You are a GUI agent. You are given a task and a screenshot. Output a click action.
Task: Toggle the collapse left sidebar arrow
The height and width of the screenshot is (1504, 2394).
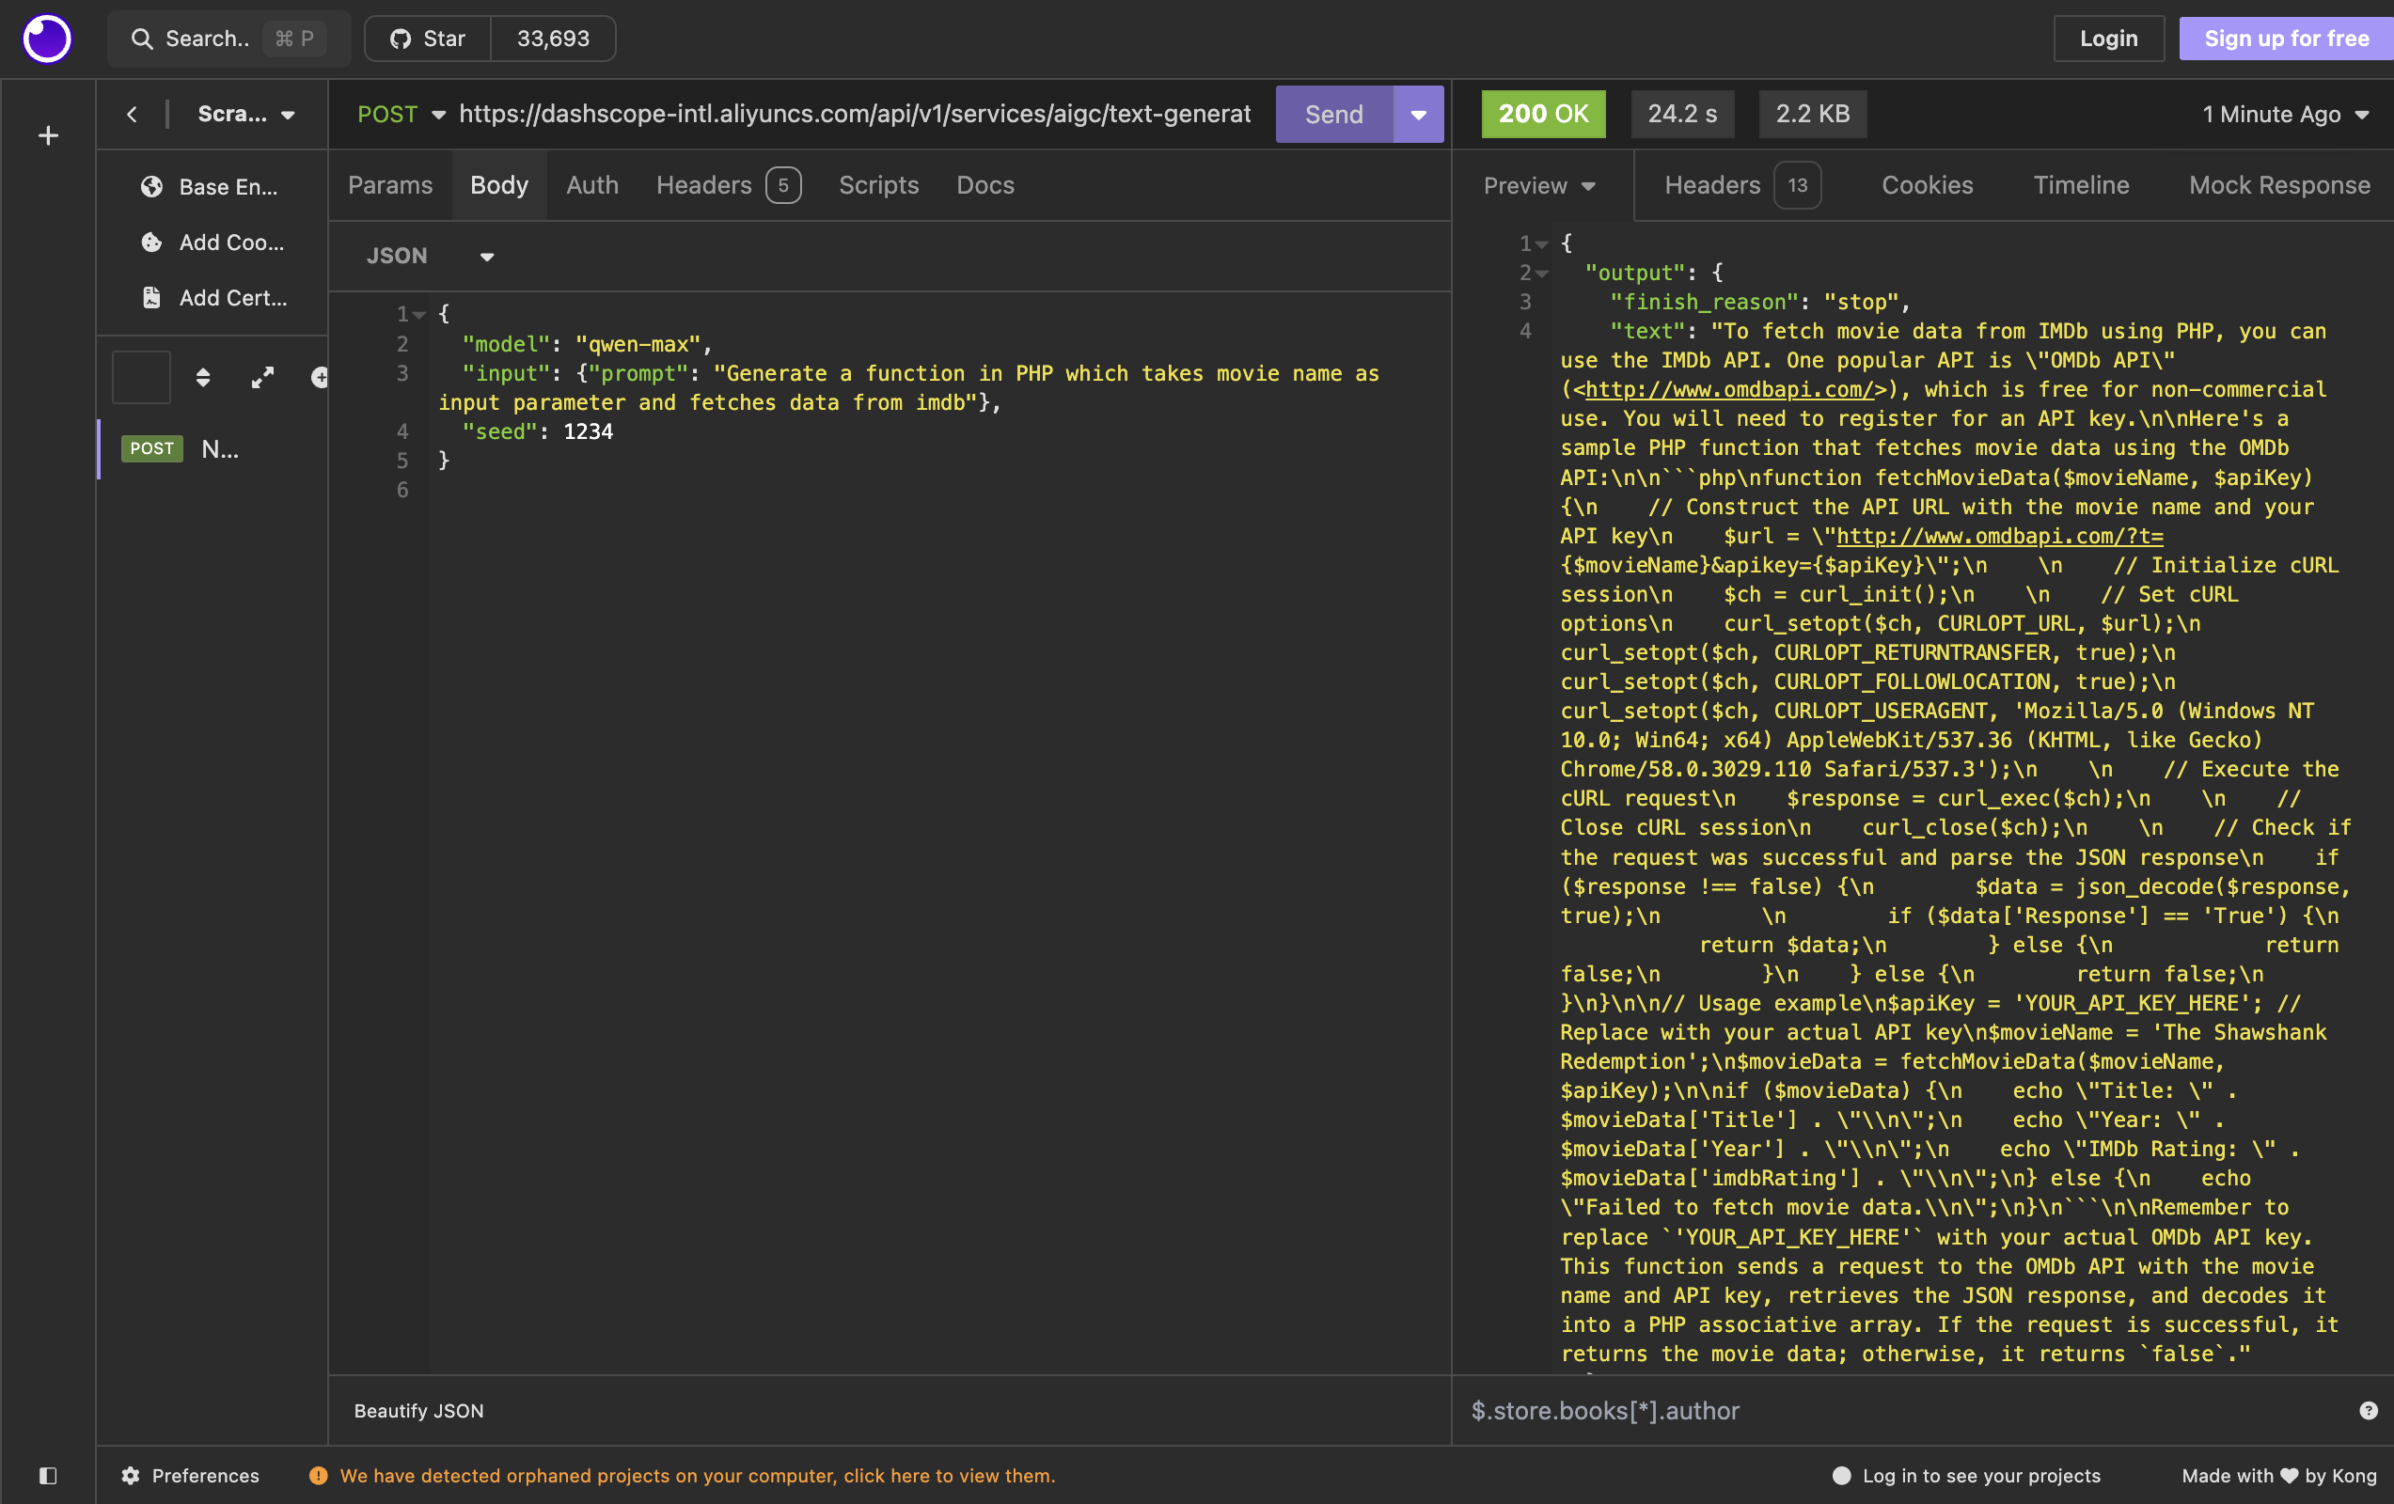click(130, 113)
